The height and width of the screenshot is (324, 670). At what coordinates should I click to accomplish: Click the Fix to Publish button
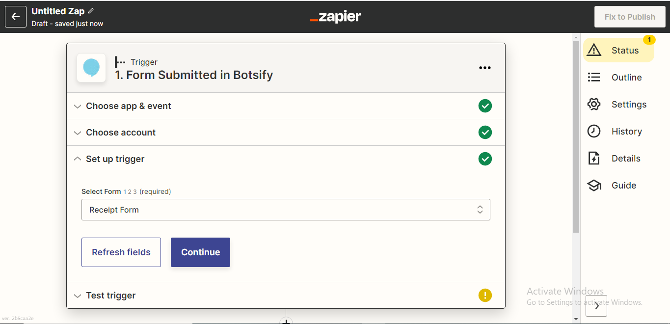(x=630, y=17)
